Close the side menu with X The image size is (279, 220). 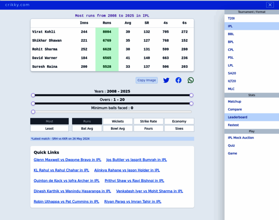click(270, 5)
